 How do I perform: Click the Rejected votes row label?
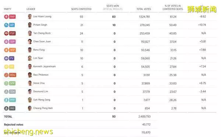[x=14, y=125]
